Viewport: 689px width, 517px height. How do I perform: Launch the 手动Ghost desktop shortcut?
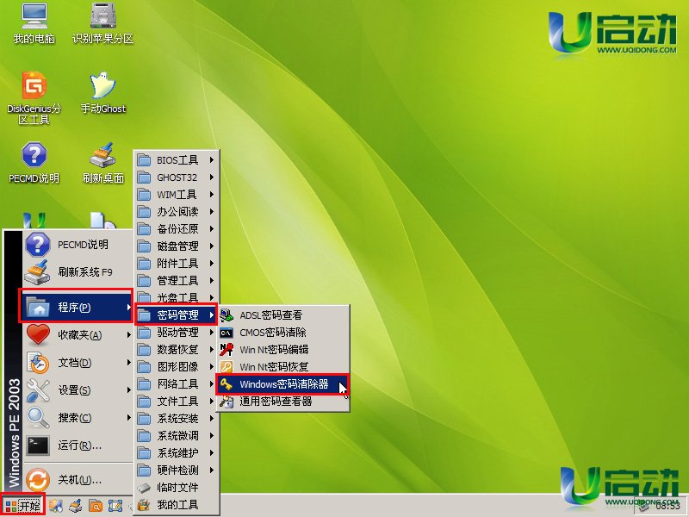102,93
